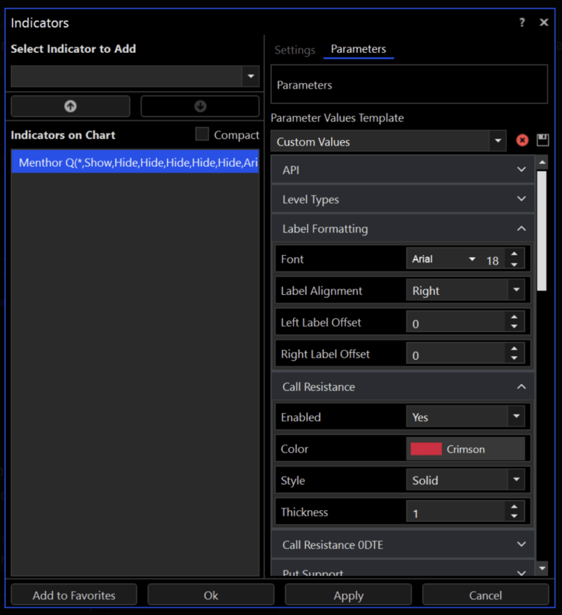Delete the Custom Values template

522,141
